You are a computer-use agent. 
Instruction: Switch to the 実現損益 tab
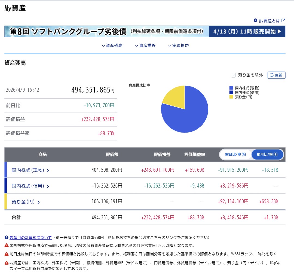(x=178, y=45)
